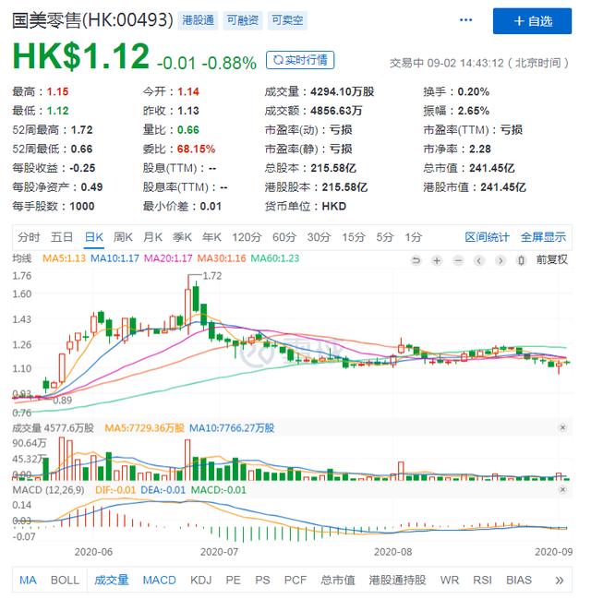Open the three-dots more options menu

tap(465, 20)
